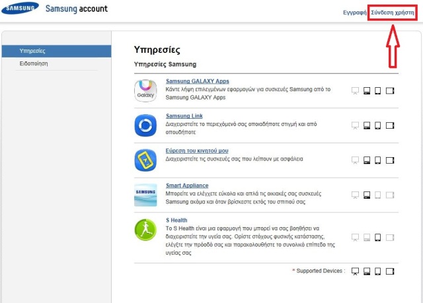Open Ειδοποίηση in the left sidebar
The height and width of the screenshot is (303, 423).
[34, 63]
